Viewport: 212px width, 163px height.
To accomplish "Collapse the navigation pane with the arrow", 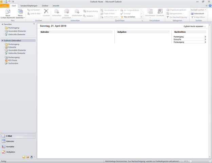I will click(x=34, y=24).
